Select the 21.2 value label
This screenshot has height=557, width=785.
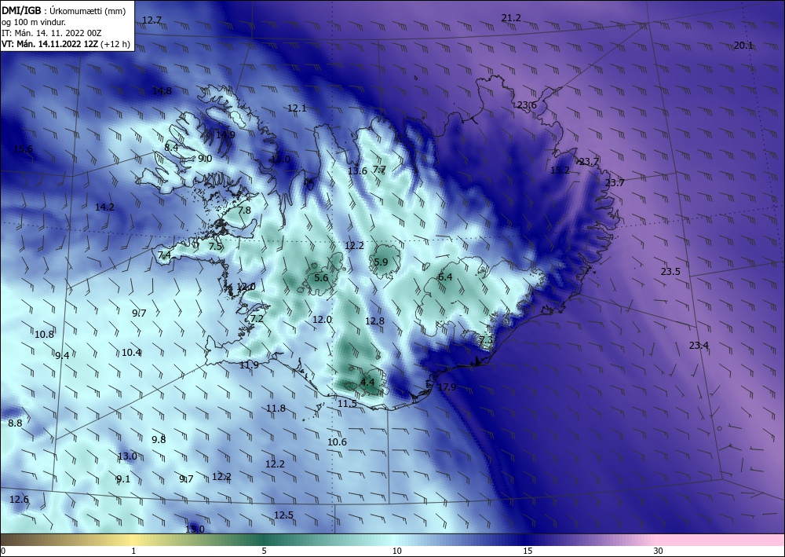pyautogui.click(x=511, y=18)
